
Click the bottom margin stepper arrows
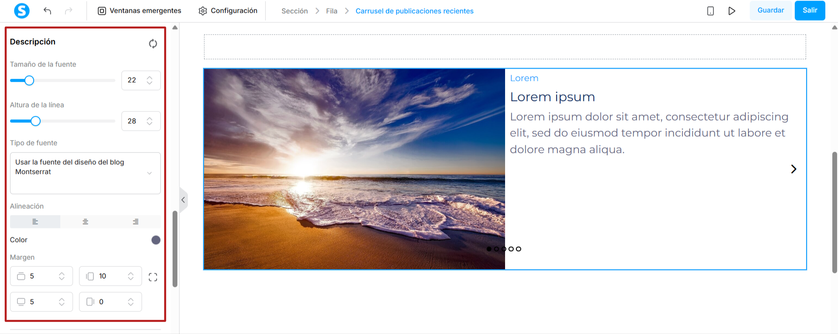pyautogui.click(x=62, y=302)
